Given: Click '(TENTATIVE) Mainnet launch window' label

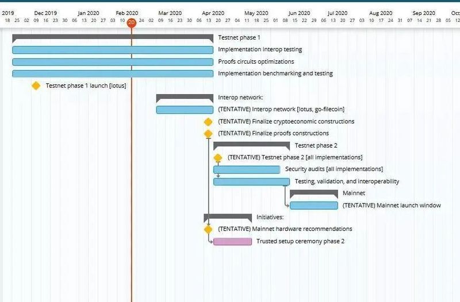Looking at the screenshot, I should pyautogui.click(x=392, y=206).
